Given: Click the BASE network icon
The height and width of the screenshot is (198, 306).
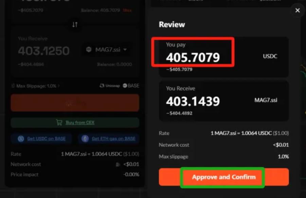Looking at the screenshot, I should 125,86.
